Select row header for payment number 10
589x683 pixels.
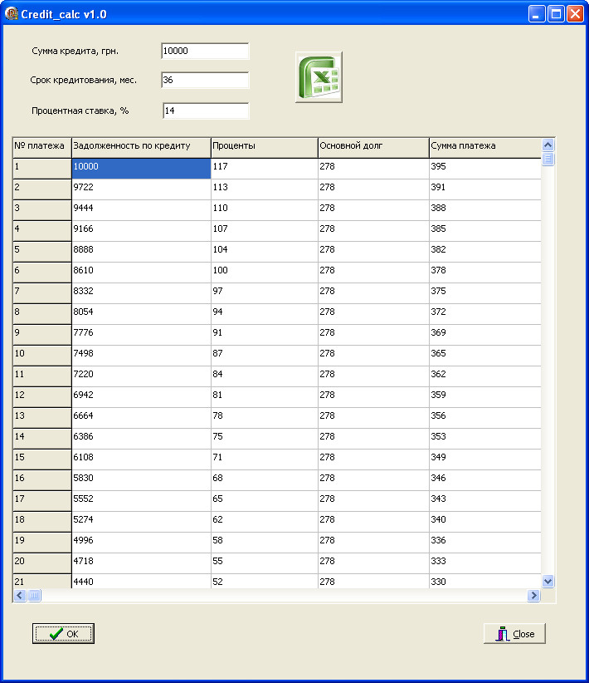[42, 354]
